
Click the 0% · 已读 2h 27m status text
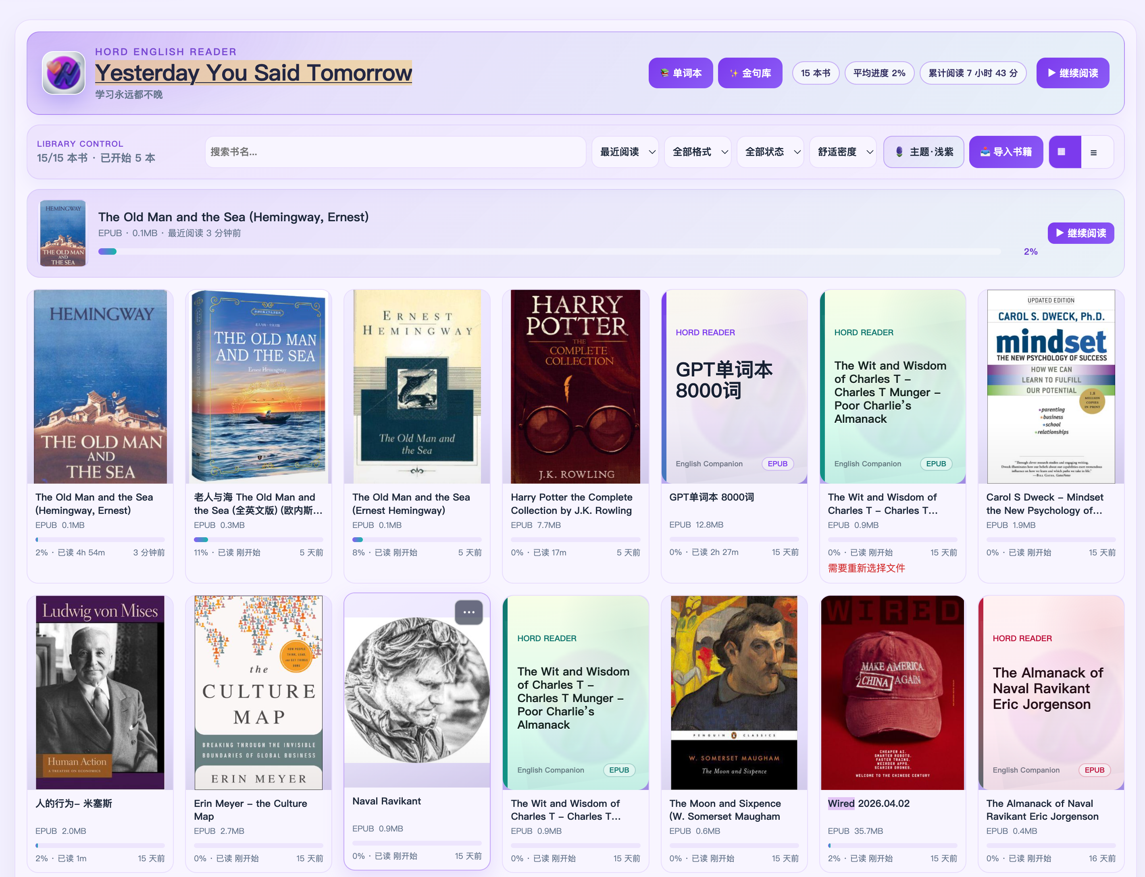[704, 552]
